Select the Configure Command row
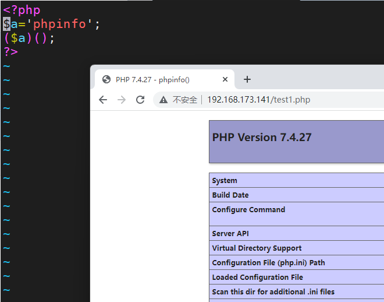 [248, 210]
